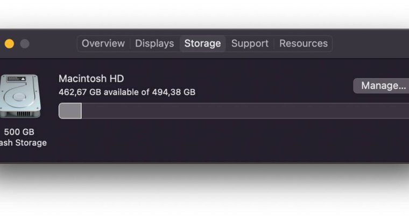Click the 500 GB capacity label
Viewport: 409px width, 220px height.
pyautogui.click(x=19, y=132)
